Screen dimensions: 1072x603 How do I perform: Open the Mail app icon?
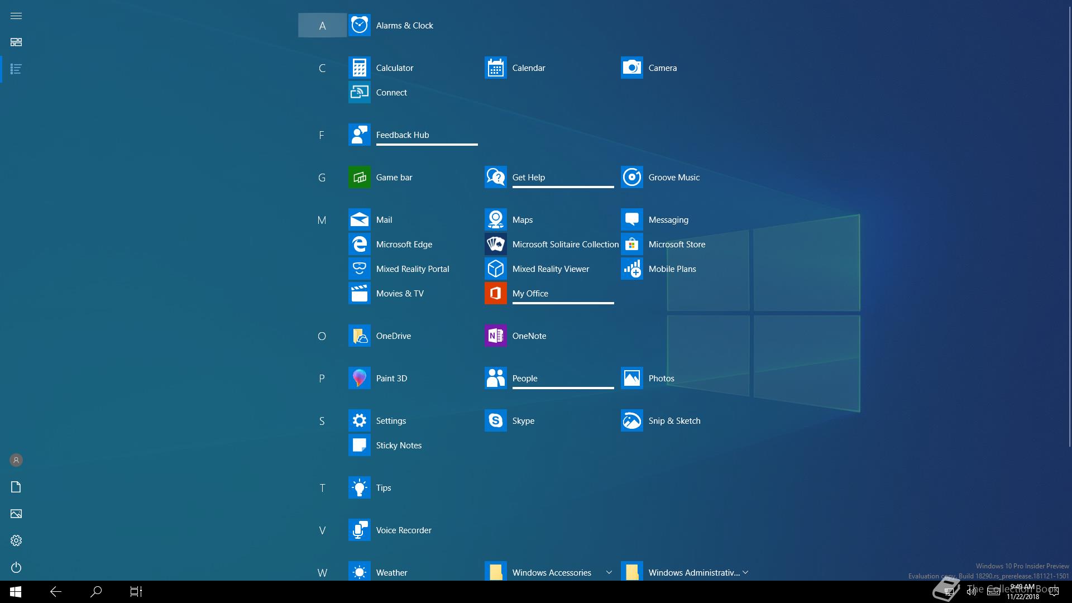tap(360, 220)
